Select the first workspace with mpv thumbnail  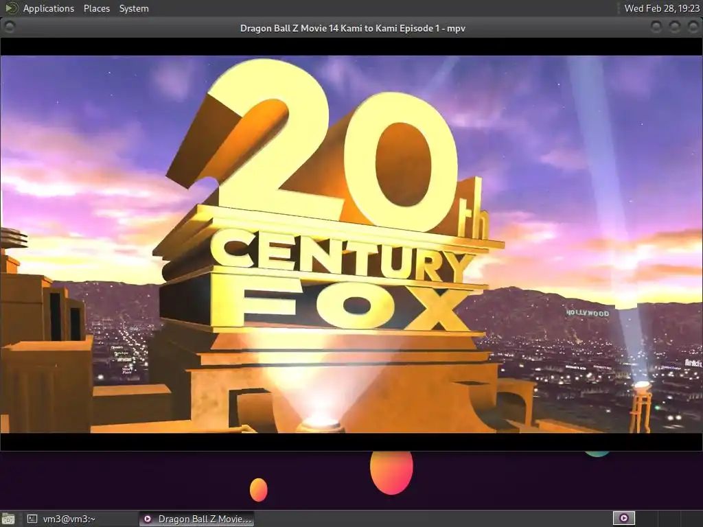pyautogui.click(x=624, y=519)
